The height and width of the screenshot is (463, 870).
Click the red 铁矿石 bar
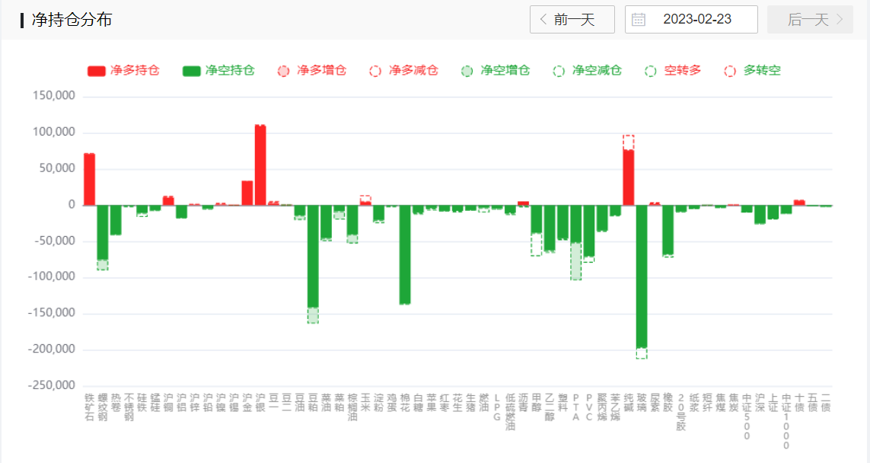point(90,180)
